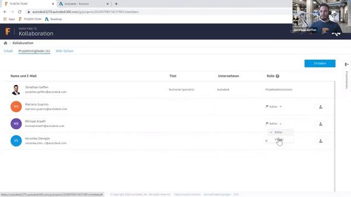Open the project details side panel icon
The image size is (351, 197).
(347, 65)
